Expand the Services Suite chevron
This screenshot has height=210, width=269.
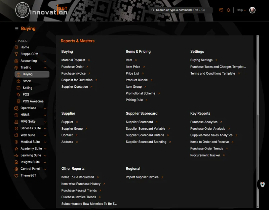point(45,129)
